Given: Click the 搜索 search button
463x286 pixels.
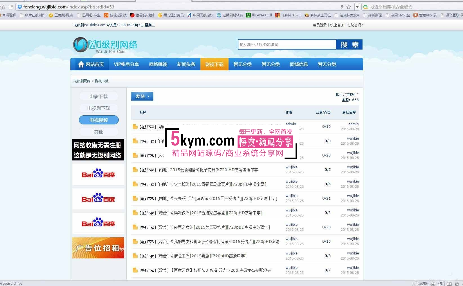Looking at the screenshot, I should [349, 44].
